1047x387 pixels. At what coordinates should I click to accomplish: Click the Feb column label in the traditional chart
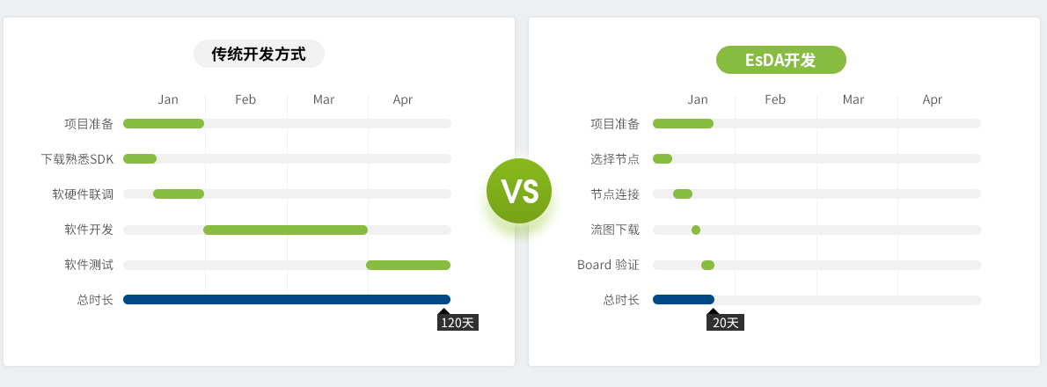click(x=245, y=99)
